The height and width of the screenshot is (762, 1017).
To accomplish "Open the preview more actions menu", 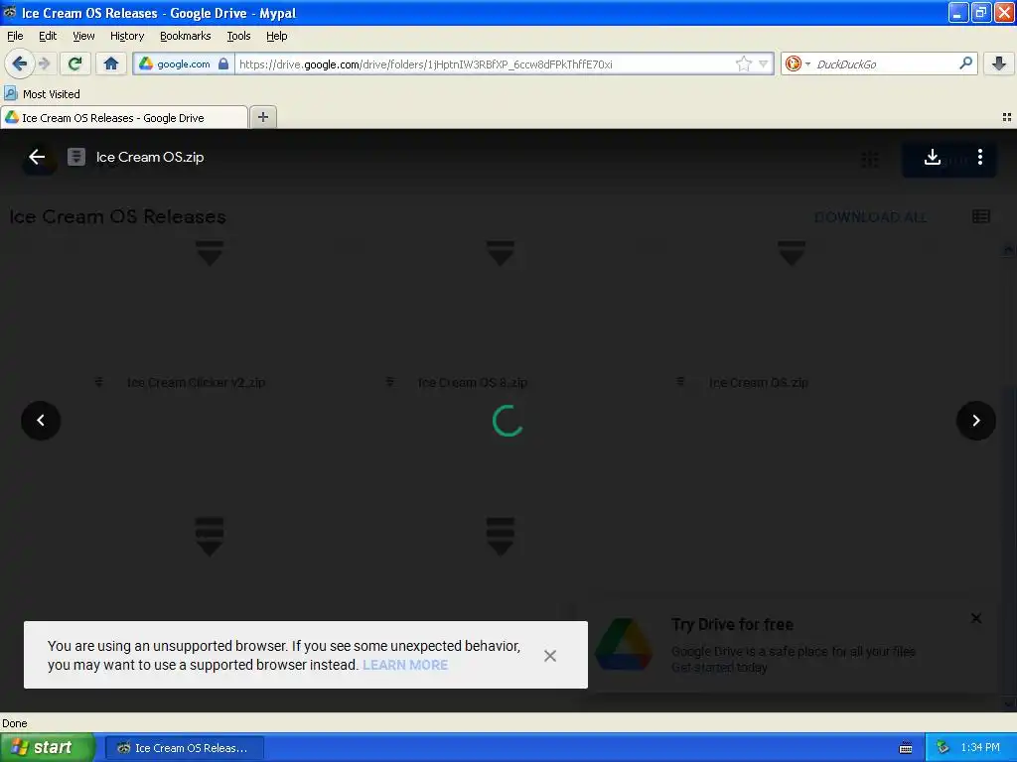I will [980, 157].
